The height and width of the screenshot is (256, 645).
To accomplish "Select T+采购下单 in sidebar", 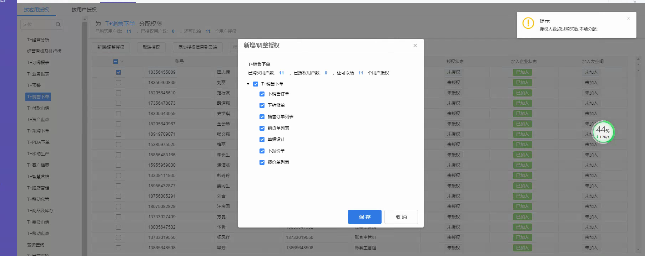I will [x=38, y=131].
